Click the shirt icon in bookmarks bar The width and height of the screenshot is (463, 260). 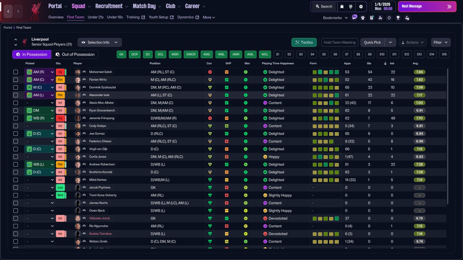click(x=363, y=18)
